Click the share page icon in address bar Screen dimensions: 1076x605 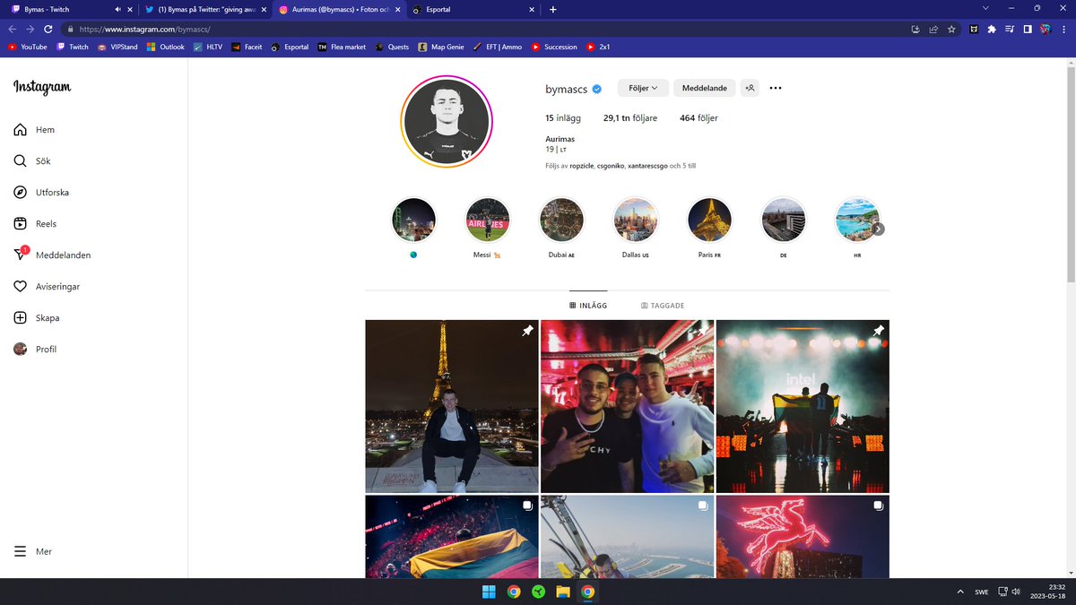tap(933, 29)
